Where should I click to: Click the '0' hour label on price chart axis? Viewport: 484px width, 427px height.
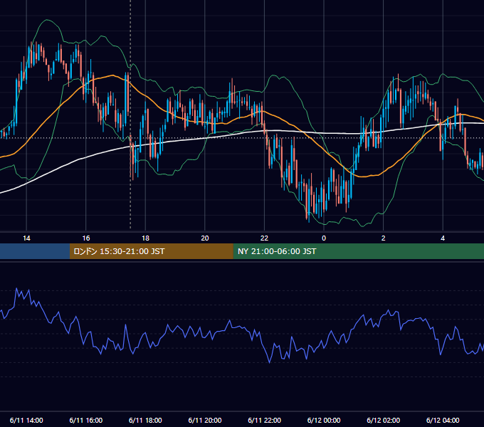(324, 238)
